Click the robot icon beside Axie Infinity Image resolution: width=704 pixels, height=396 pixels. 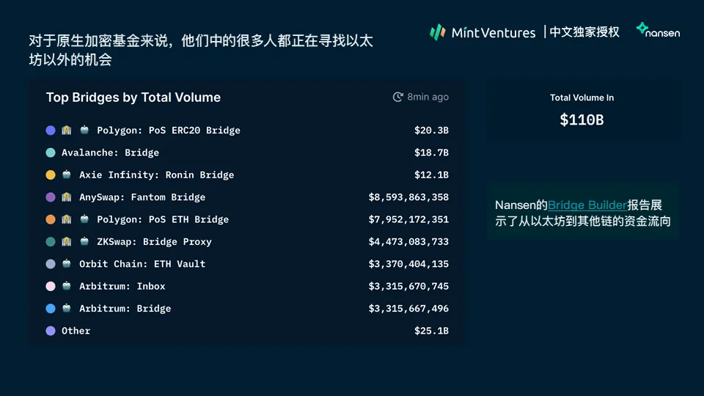67,175
